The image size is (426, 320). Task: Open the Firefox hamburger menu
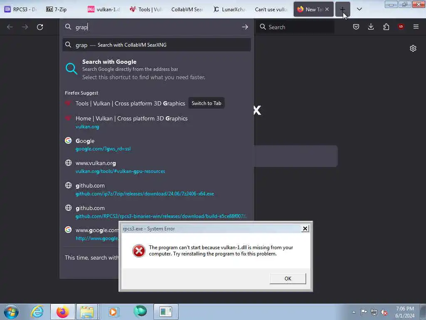416,27
